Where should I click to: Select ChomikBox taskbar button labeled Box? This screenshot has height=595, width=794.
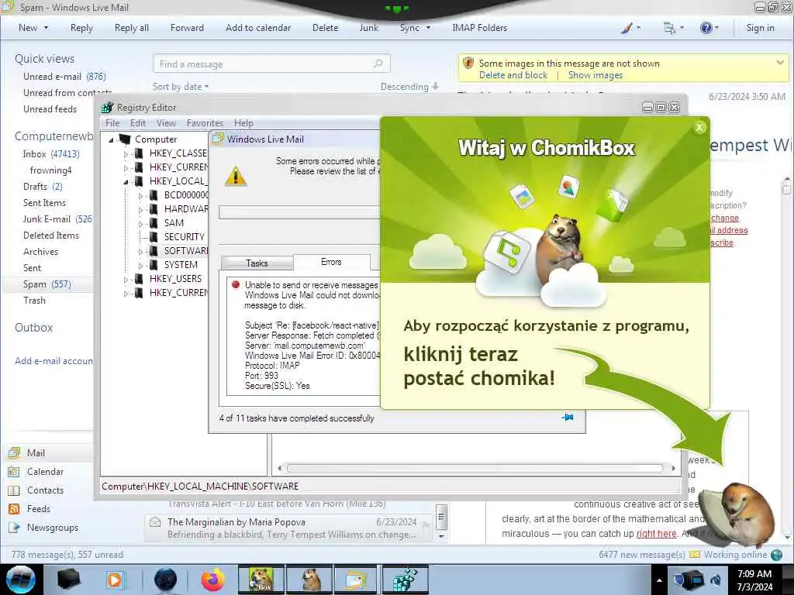pyautogui.click(x=261, y=580)
